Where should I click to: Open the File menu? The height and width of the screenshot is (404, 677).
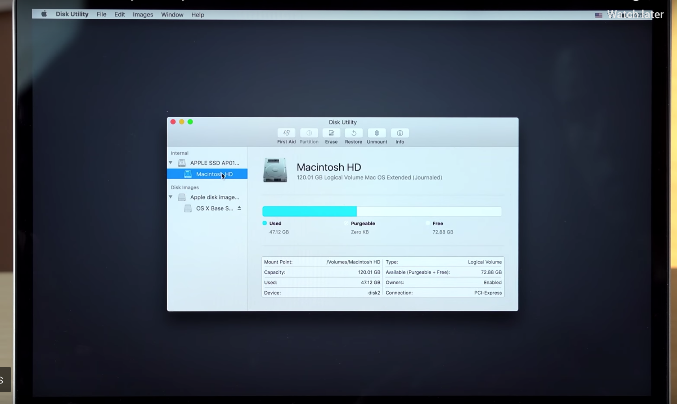coord(101,15)
